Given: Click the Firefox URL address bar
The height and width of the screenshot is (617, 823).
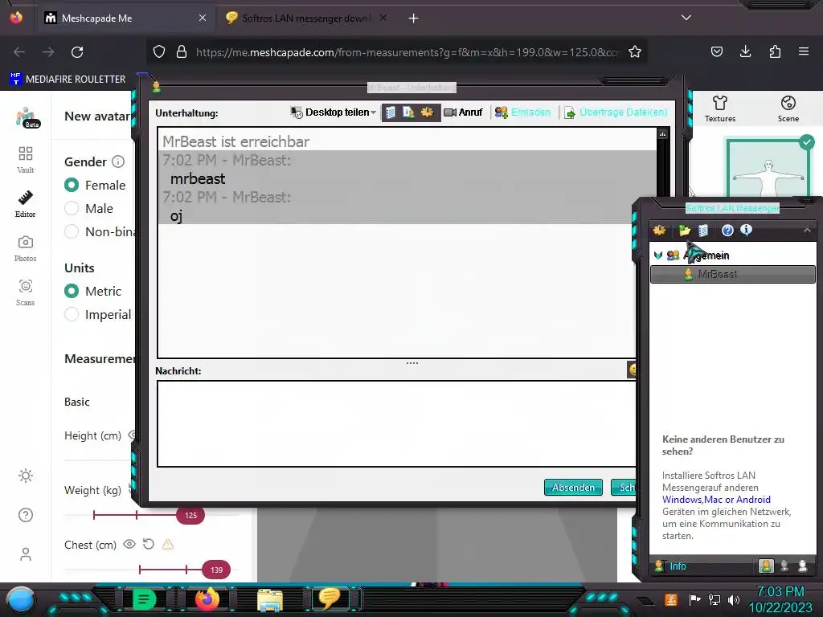Looking at the screenshot, I should tap(396, 52).
